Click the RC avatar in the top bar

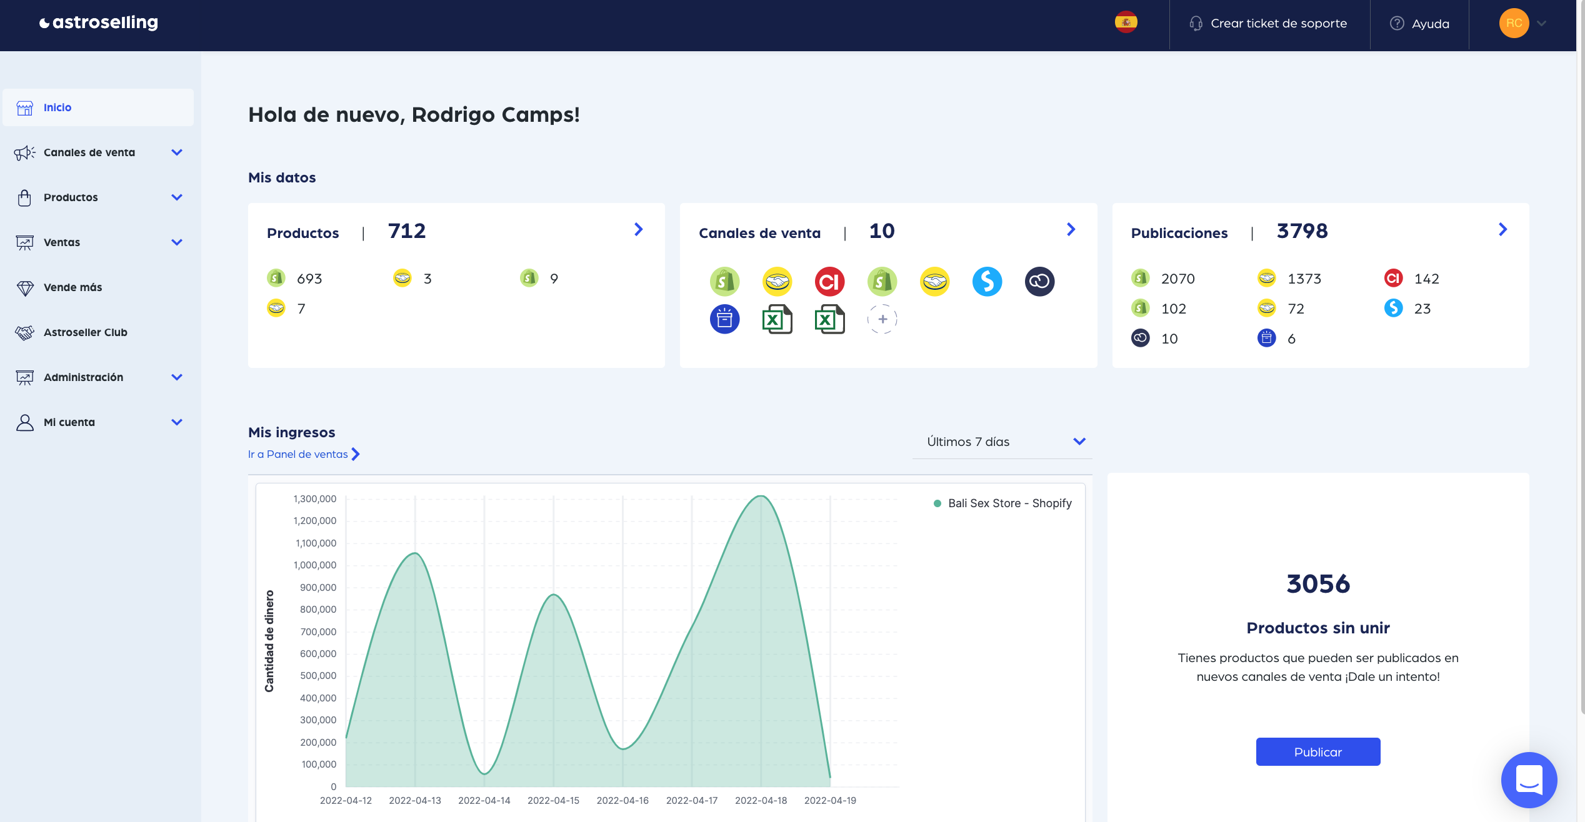click(x=1514, y=23)
